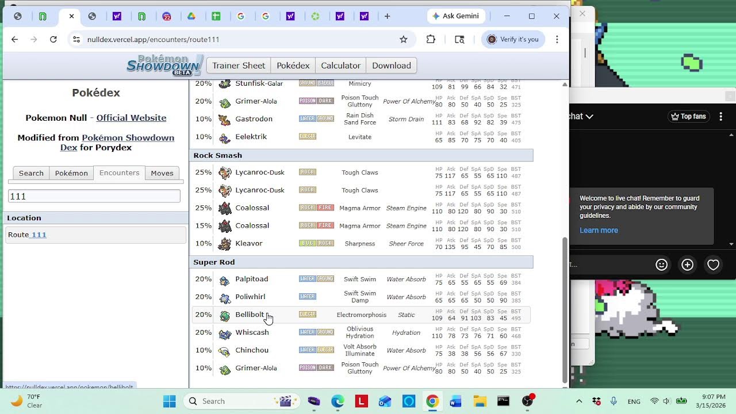Reload the page with the refresh icon
The width and height of the screenshot is (736, 414).
coord(53,39)
